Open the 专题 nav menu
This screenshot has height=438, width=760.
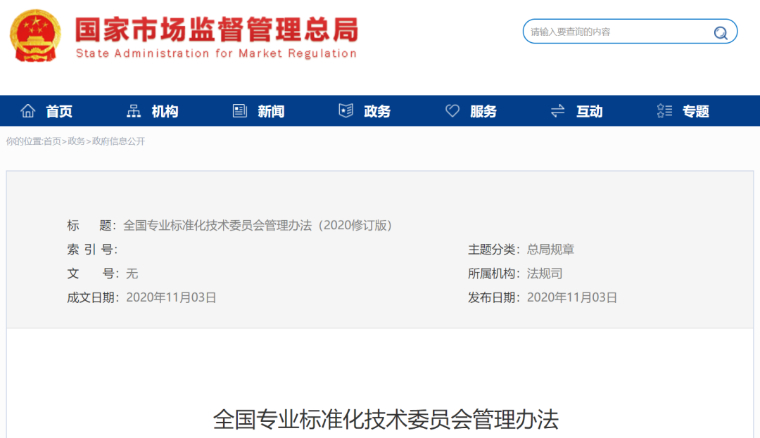[695, 111]
